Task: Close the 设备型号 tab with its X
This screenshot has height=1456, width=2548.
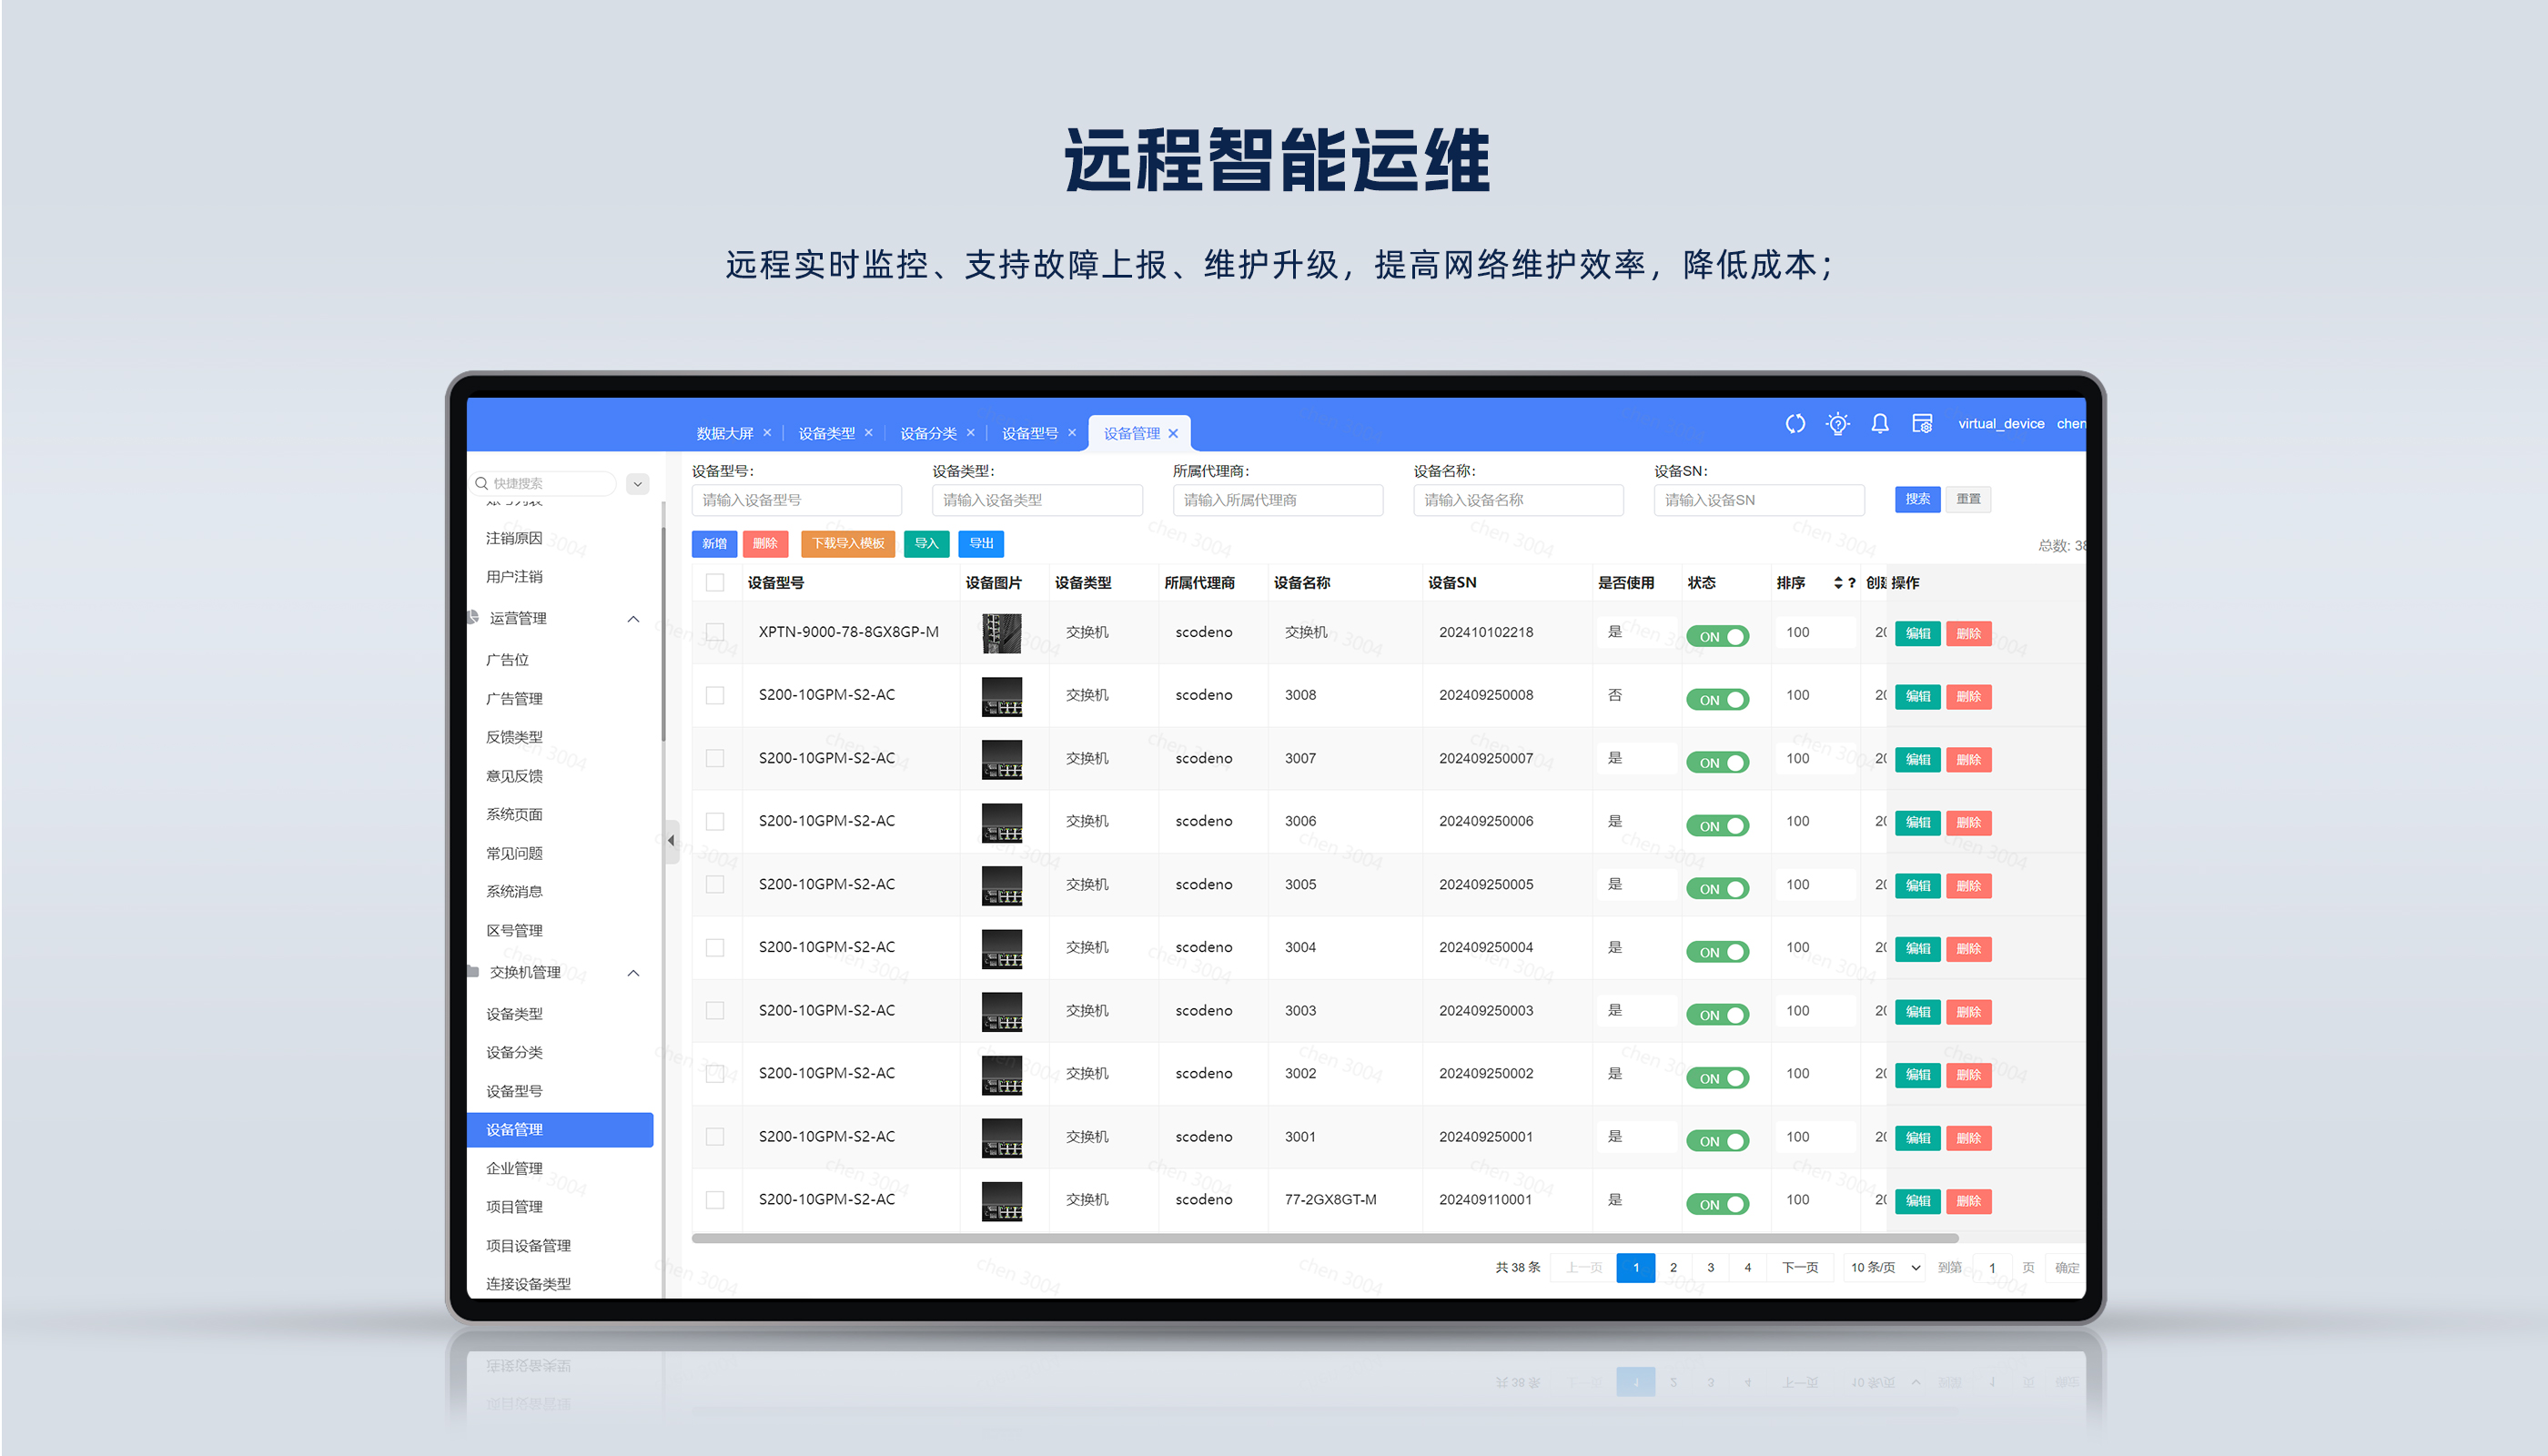Action: (x=1072, y=433)
